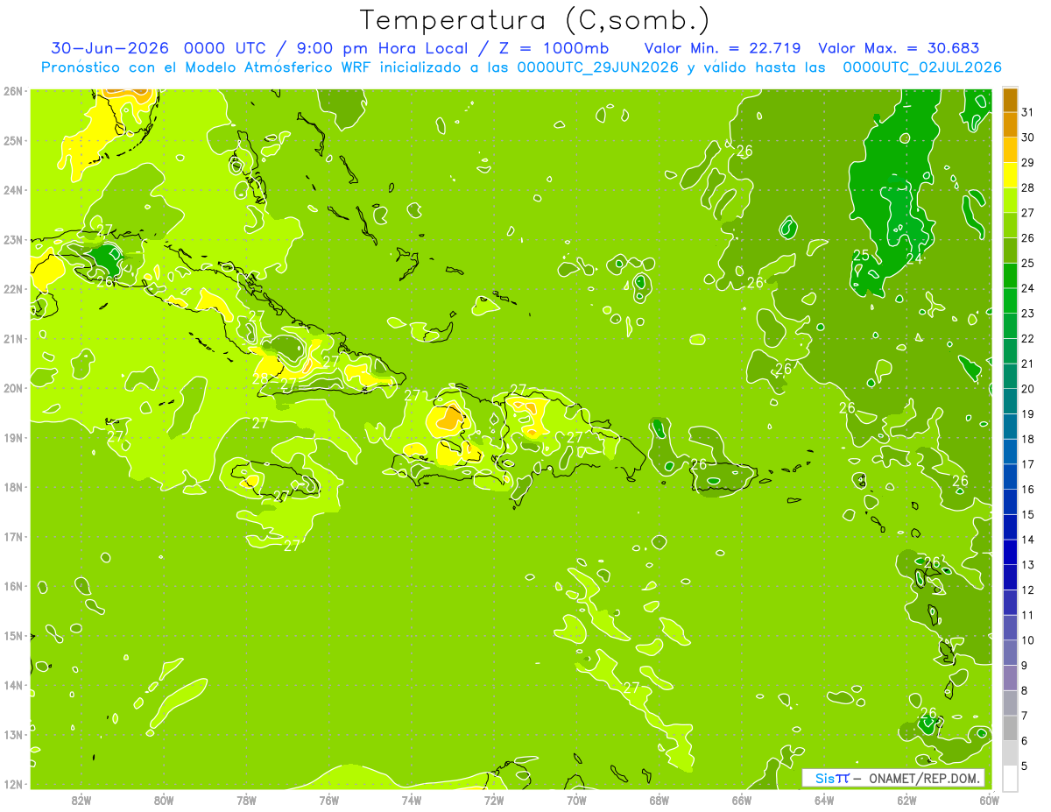Pick the legend band between 25 and 26
The width and height of the screenshot is (1051, 812).
coord(1010,251)
